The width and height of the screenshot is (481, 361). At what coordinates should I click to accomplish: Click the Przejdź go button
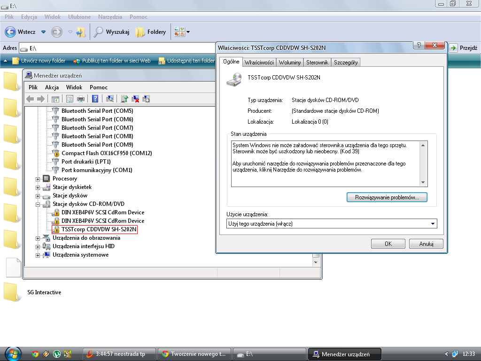464,48
